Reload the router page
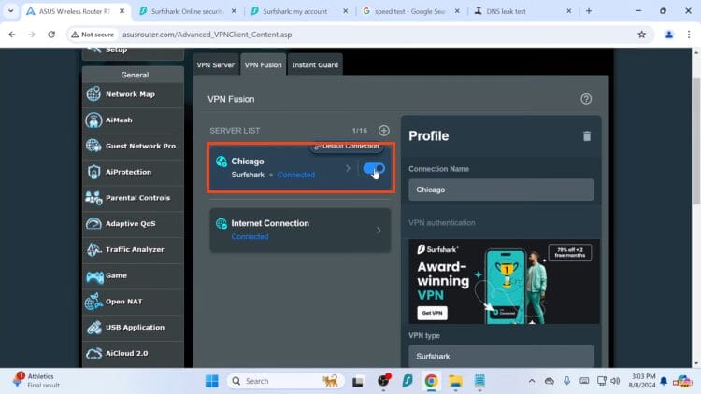This screenshot has height=394, width=701. pyautogui.click(x=51, y=35)
